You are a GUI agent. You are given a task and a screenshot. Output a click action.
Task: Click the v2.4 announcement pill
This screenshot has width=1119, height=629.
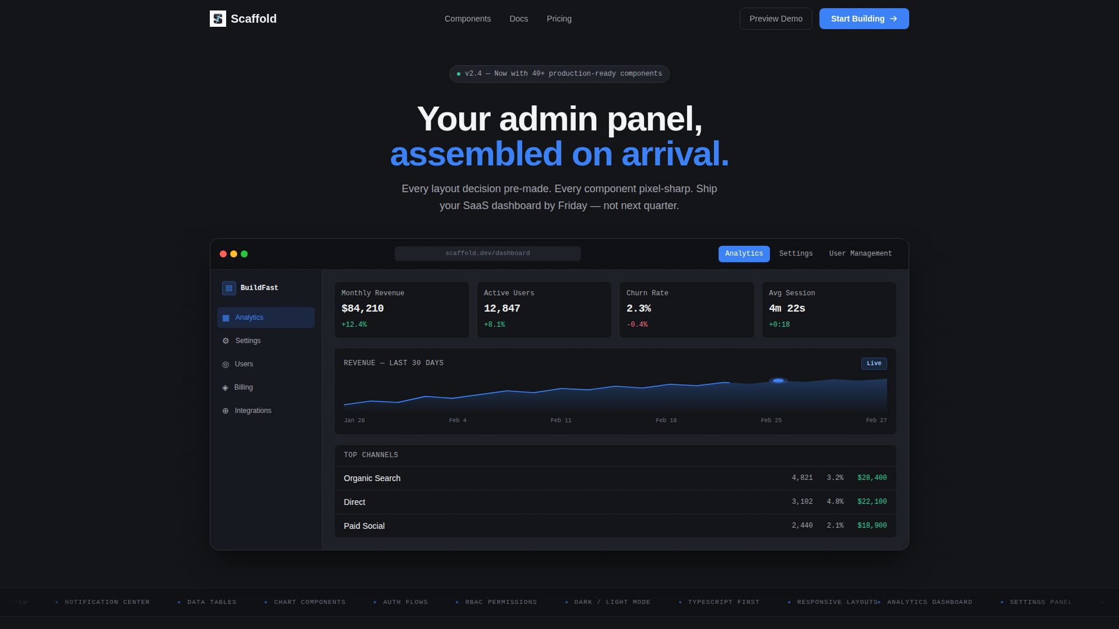[x=559, y=74]
